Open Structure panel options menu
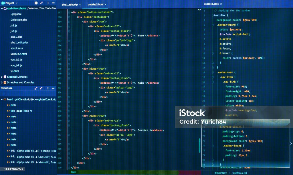Image resolution: width=293 pixels, height=175 pixels. tap(48, 88)
